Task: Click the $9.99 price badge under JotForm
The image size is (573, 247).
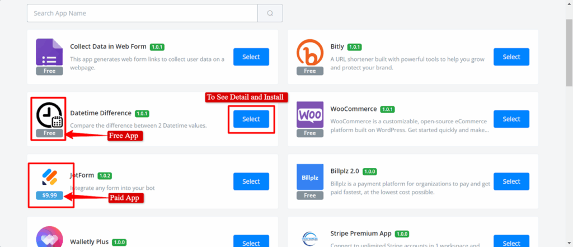Action: point(50,195)
